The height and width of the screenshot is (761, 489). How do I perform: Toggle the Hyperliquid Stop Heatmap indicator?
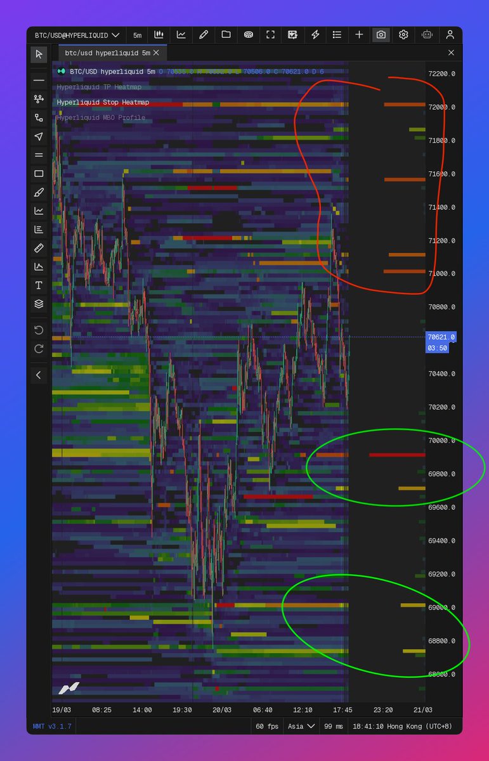click(103, 102)
